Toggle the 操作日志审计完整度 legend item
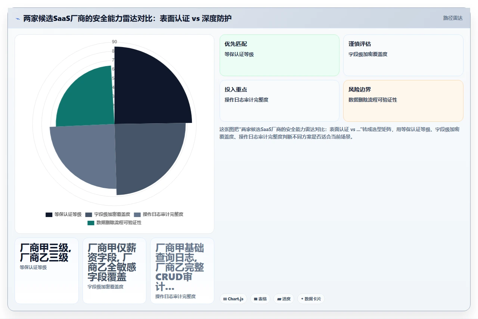This screenshot has height=319, width=478. pyautogui.click(x=159, y=214)
